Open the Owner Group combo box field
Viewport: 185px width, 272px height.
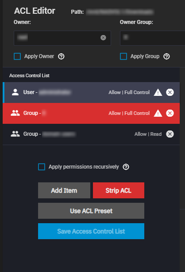(152, 38)
